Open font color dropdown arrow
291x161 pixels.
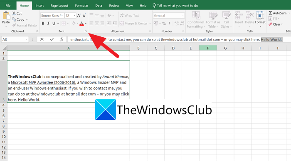pos(86,24)
